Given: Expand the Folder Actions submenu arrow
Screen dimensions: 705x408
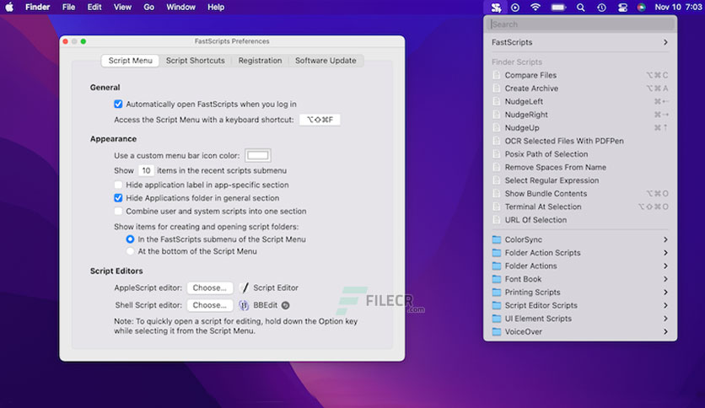Looking at the screenshot, I should click(665, 266).
